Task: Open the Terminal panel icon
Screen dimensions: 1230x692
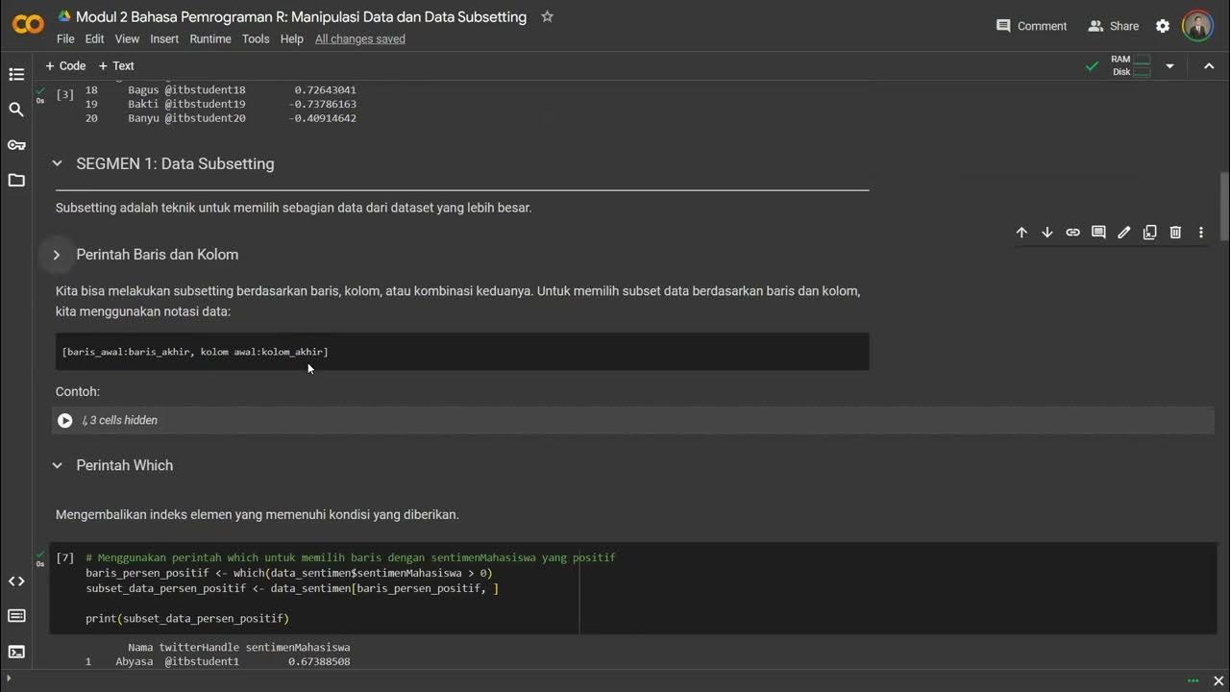Action: click(16, 652)
